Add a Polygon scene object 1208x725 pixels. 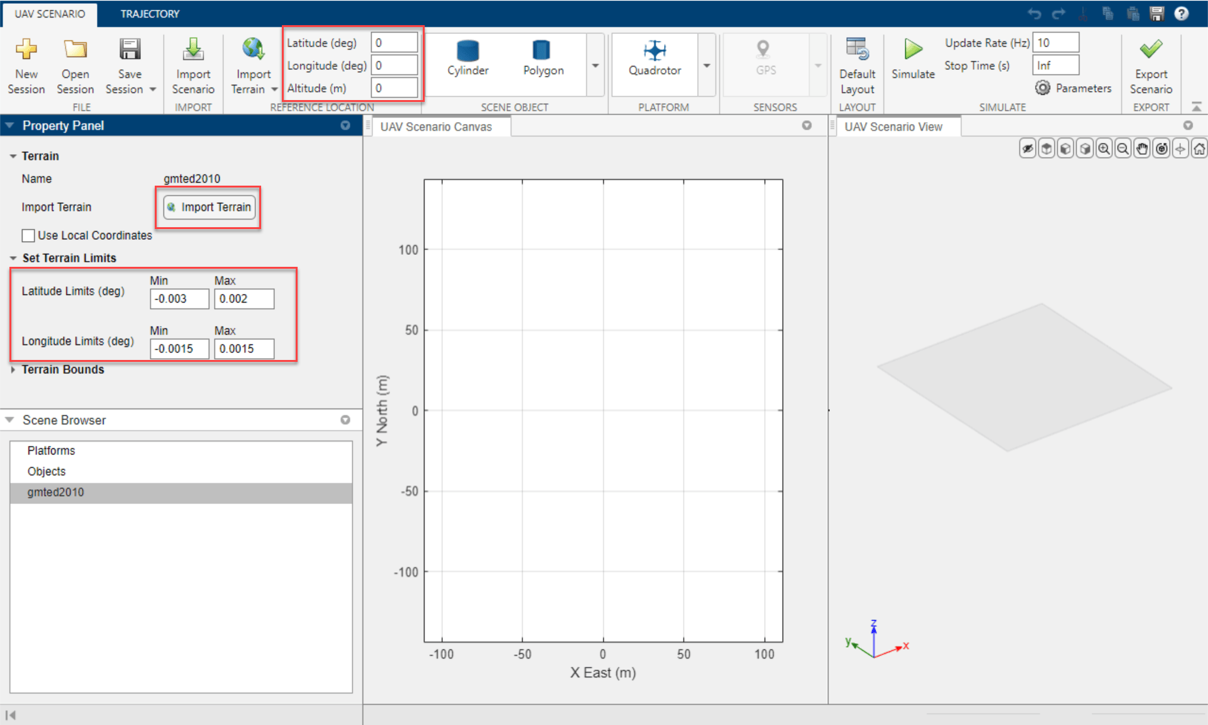543,58
